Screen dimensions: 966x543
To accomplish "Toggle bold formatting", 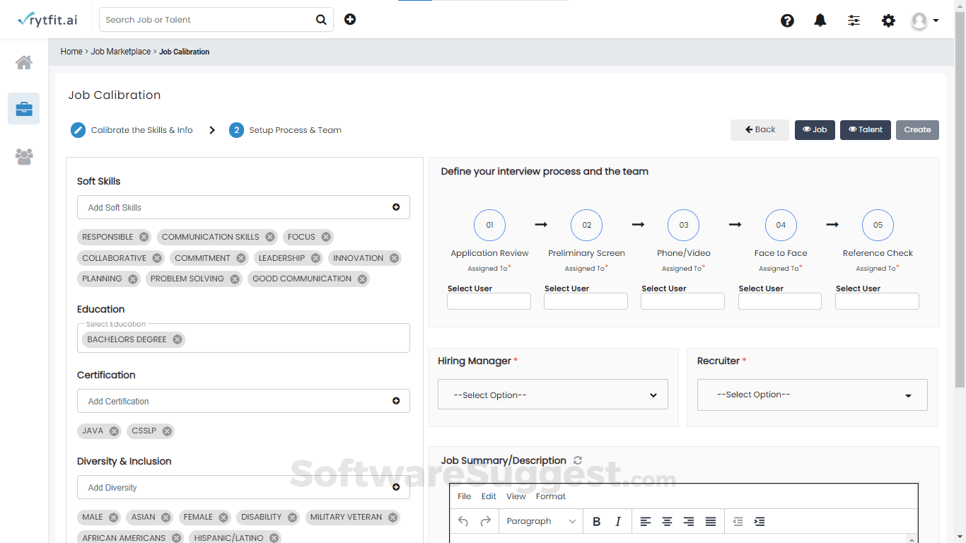I will pyautogui.click(x=596, y=521).
